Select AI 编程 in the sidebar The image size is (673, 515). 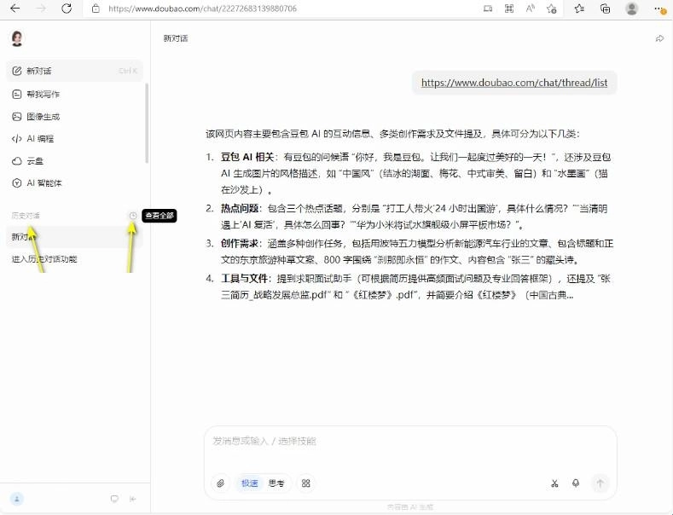point(39,138)
